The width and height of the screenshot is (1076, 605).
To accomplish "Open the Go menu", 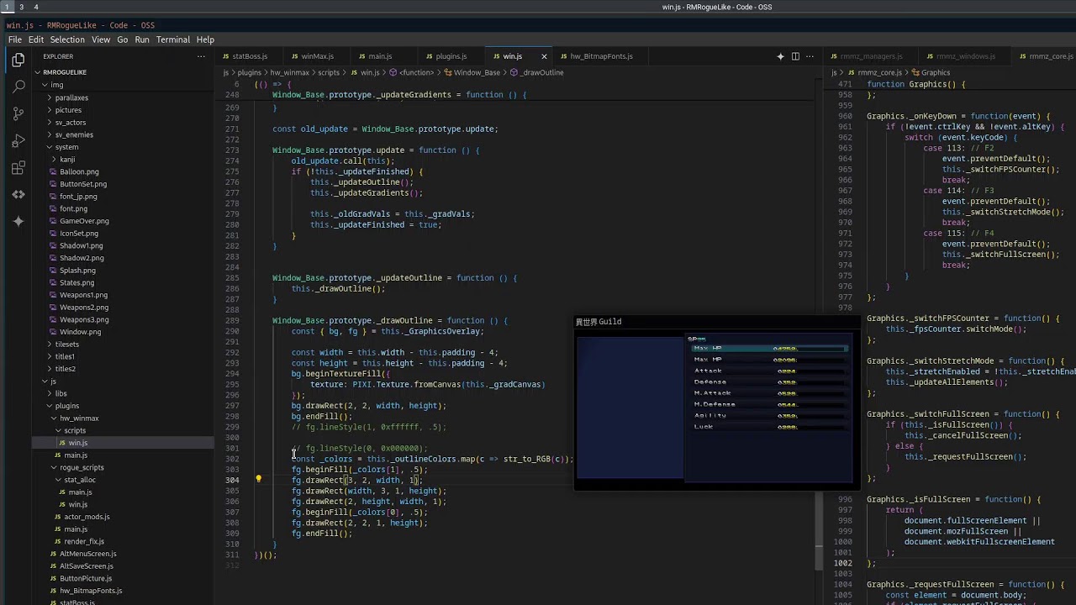I will click(123, 39).
